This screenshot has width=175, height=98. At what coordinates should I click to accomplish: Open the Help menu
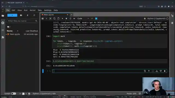click(56, 10)
